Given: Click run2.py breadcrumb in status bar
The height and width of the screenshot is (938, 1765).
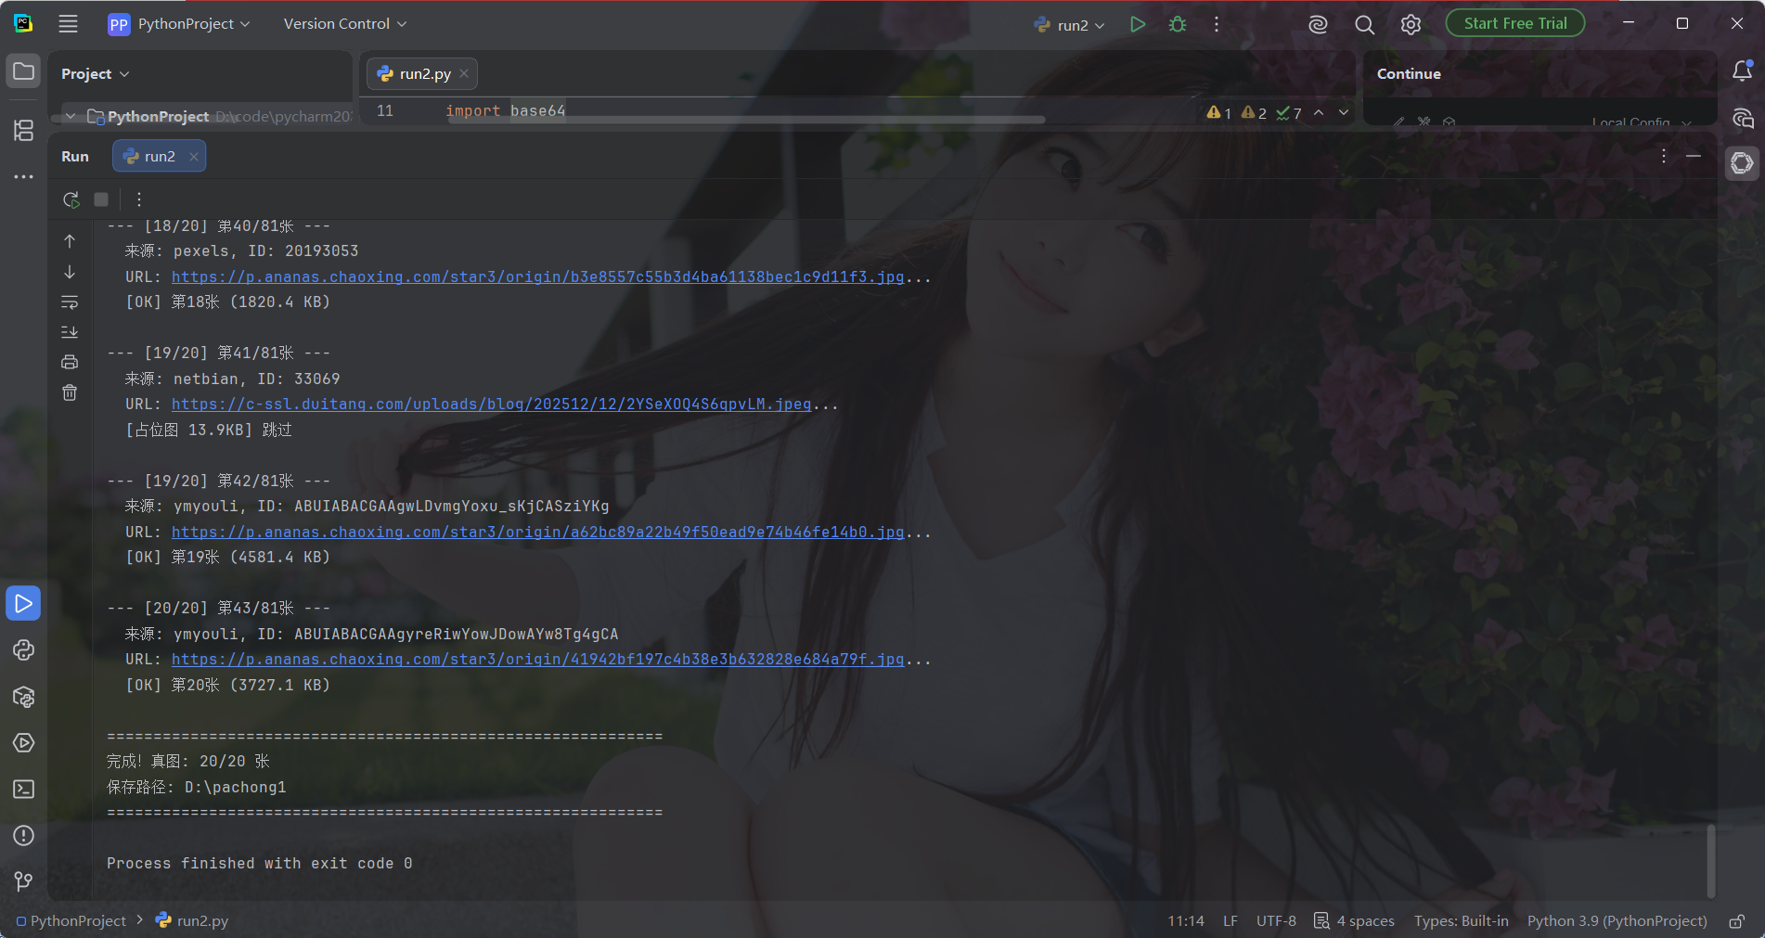Looking at the screenshot, I should [192, 921].
